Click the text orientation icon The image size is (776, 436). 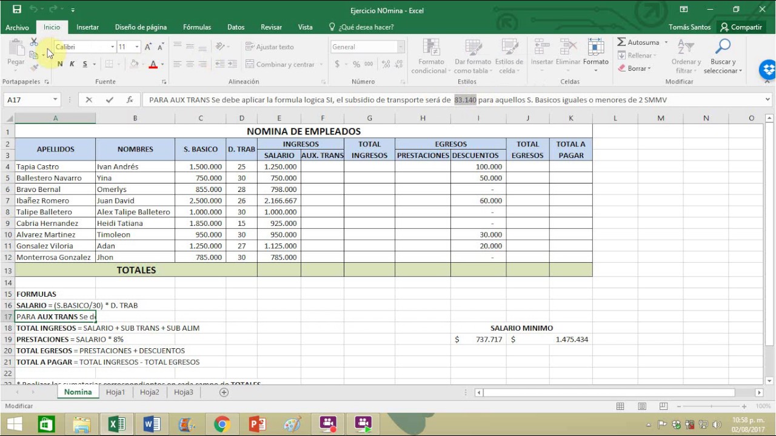click(220, 47)
